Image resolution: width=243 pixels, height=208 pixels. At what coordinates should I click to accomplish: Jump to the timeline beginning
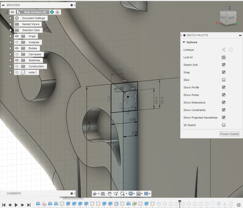click(4, 205)
